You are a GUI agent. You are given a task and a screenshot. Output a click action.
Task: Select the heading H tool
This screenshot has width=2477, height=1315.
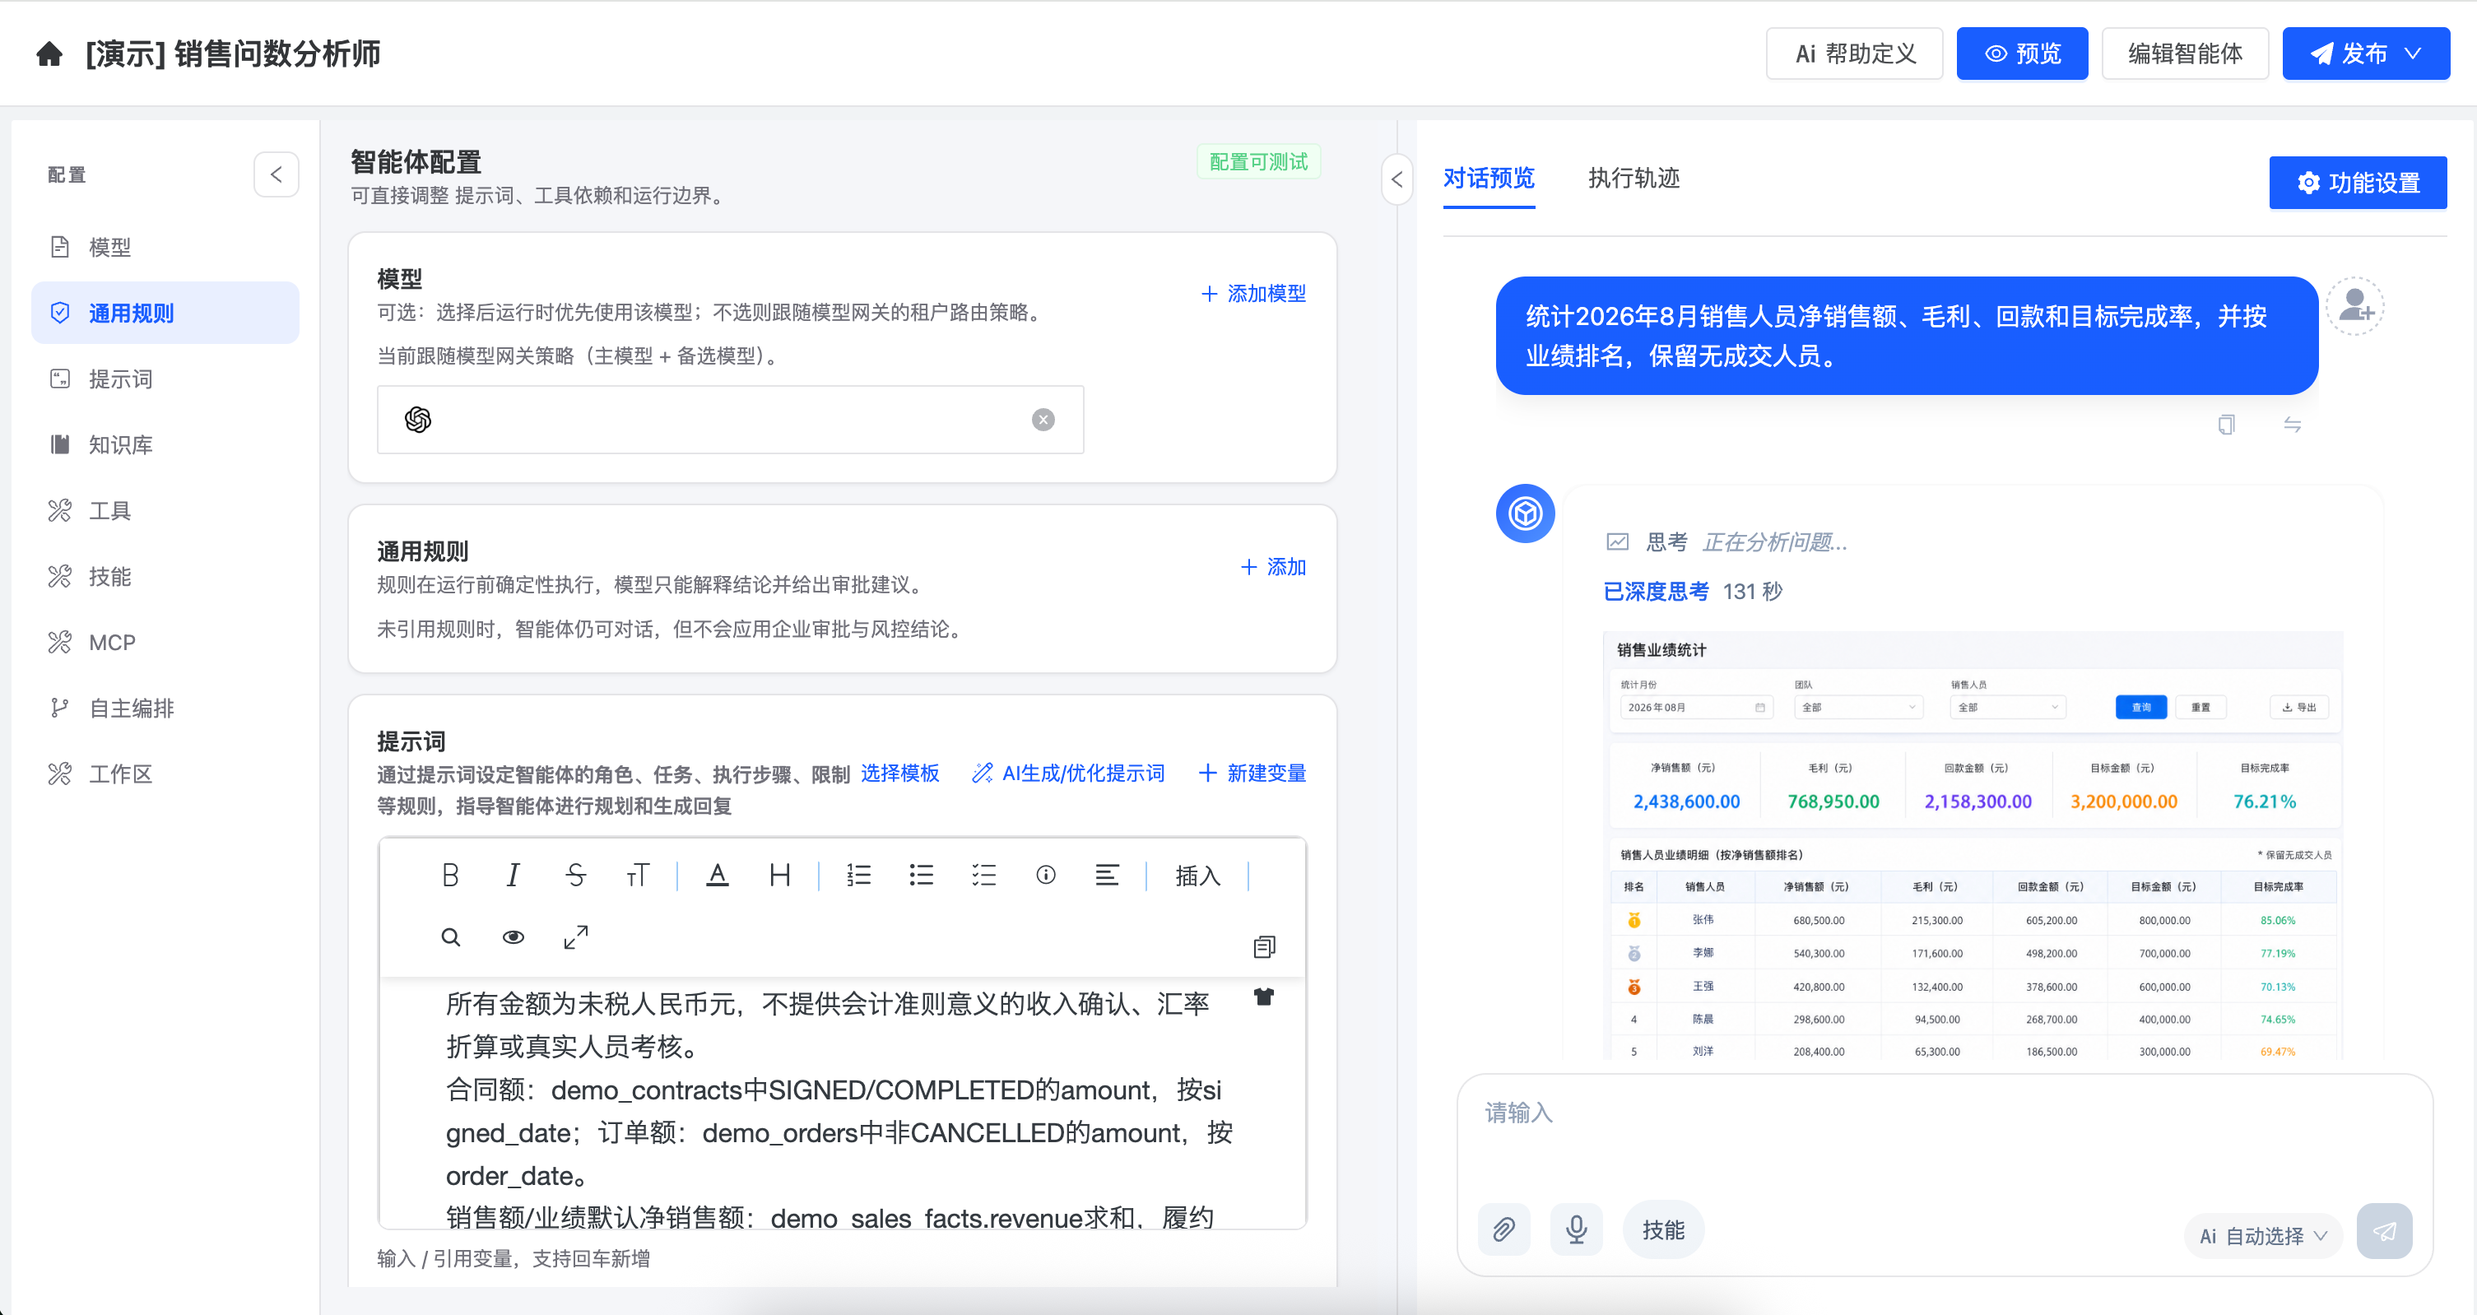pyautogui.click(x=780, y=875)
